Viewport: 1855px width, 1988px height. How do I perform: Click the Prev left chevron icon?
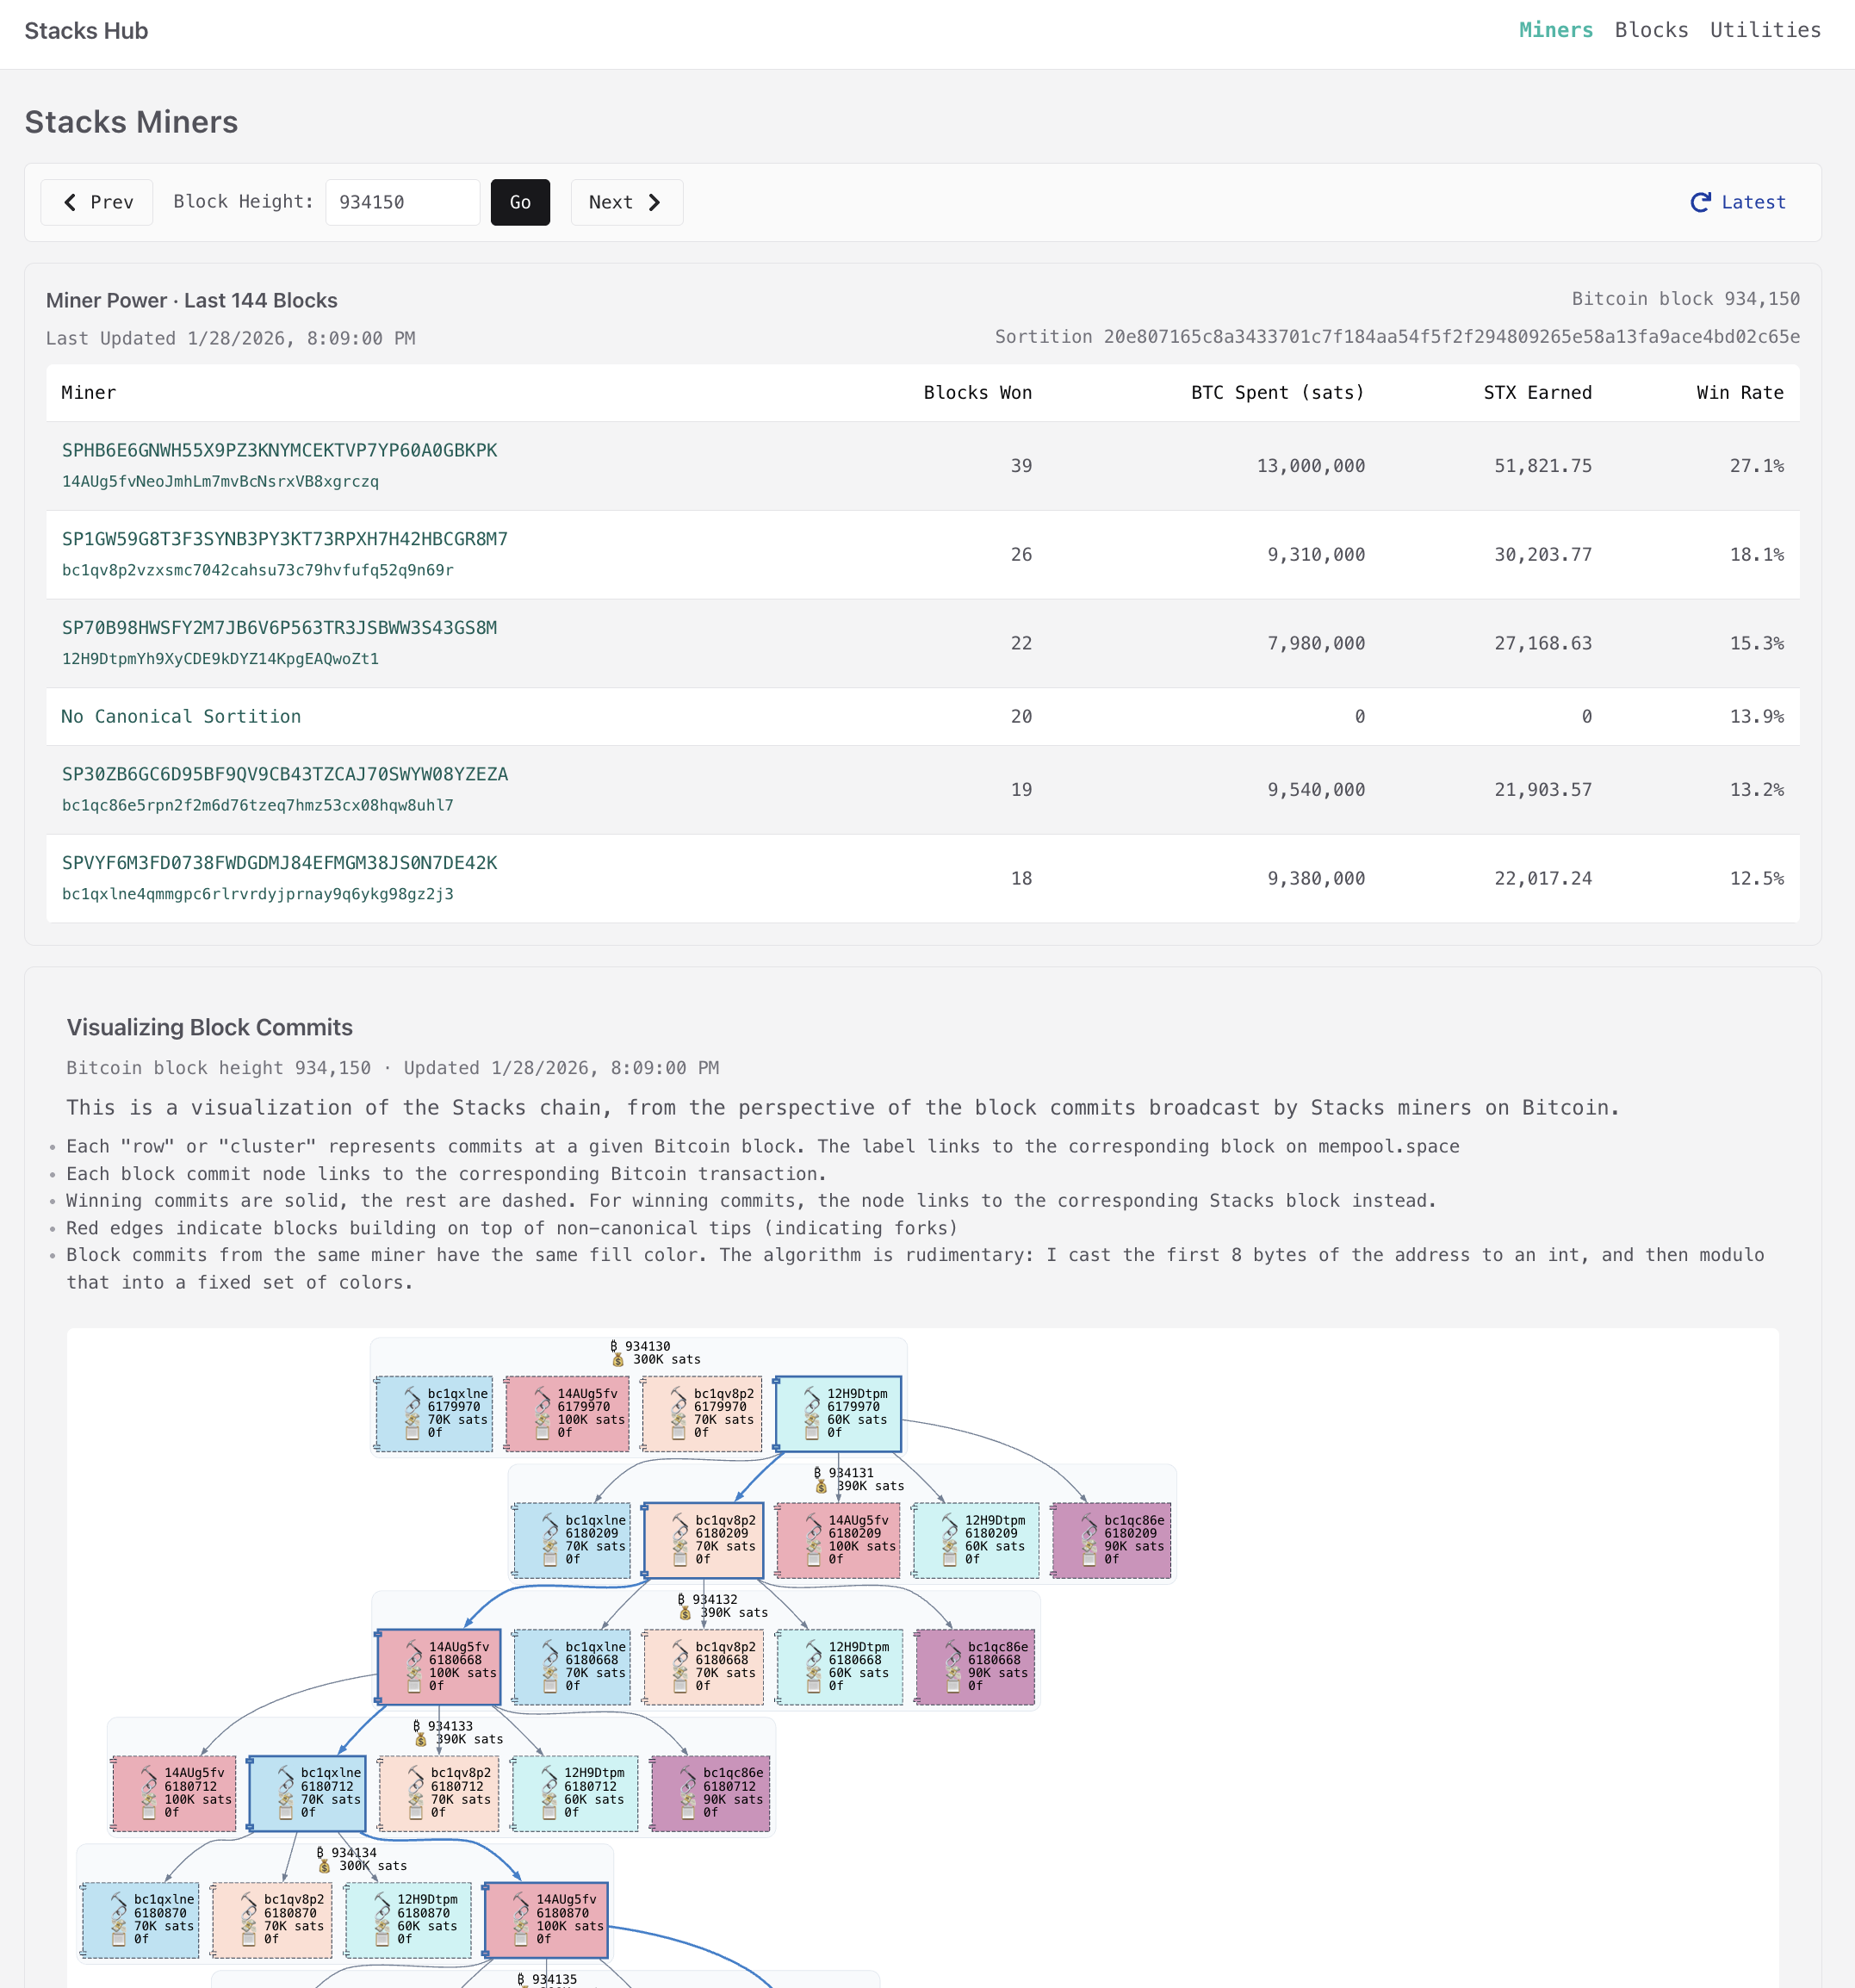[70, 203]
